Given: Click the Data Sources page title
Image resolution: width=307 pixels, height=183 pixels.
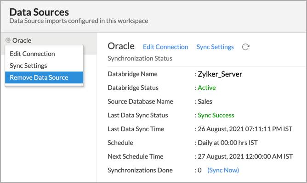Looking at the screenshot, I should (x=39, y=12).
